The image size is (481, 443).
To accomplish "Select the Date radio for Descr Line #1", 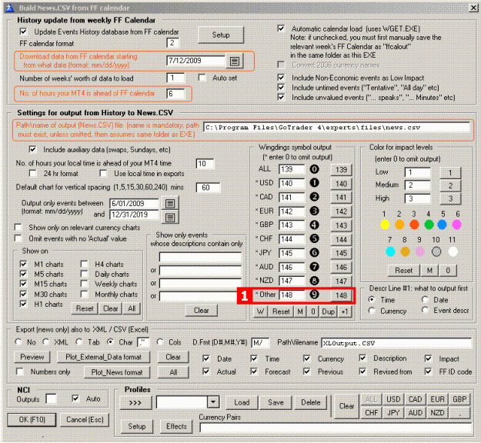I will pos(425,299).
